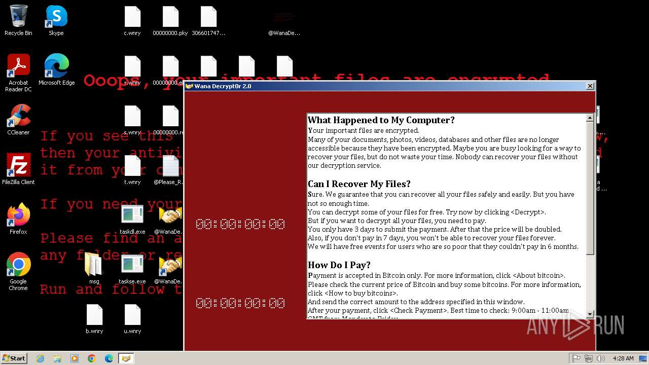This screenshot has width=649, height=365.
Task: Select the c.wnry file on desktop
Action: pyautogui.click(x=132, y=20)
